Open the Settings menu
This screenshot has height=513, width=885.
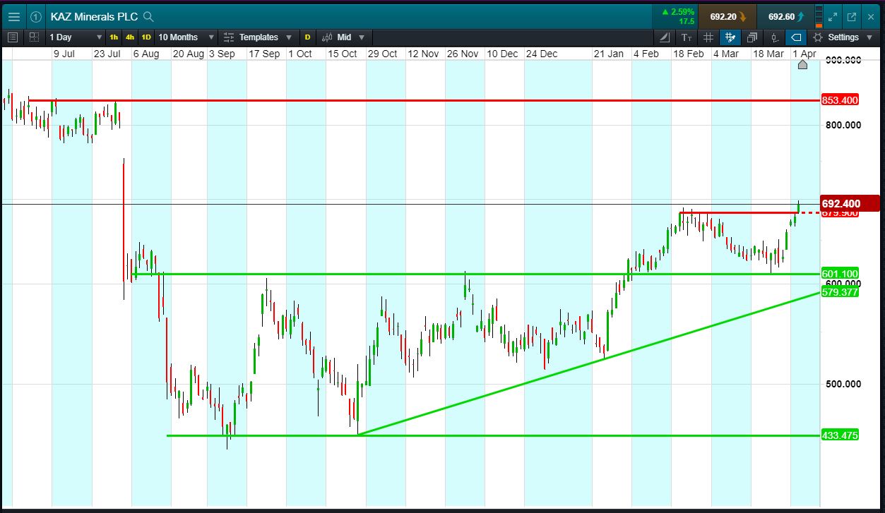[x=841, y=37]
